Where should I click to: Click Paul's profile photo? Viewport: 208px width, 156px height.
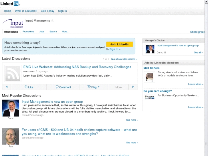(11, 136)
